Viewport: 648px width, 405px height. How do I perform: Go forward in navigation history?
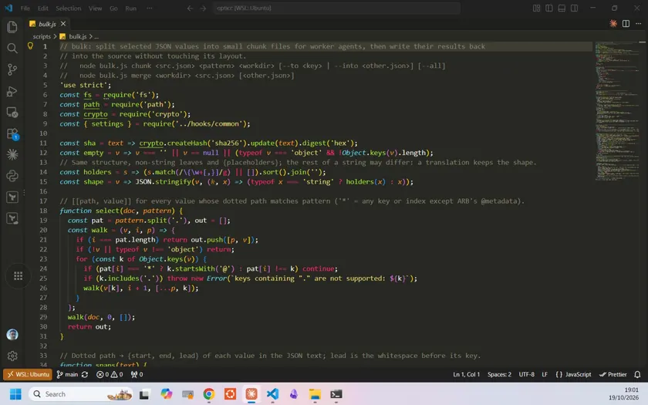[x=202, y=8]
